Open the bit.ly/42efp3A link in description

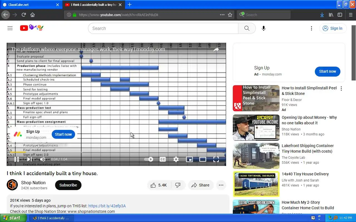pyautogui.click(x=107, y=206)
